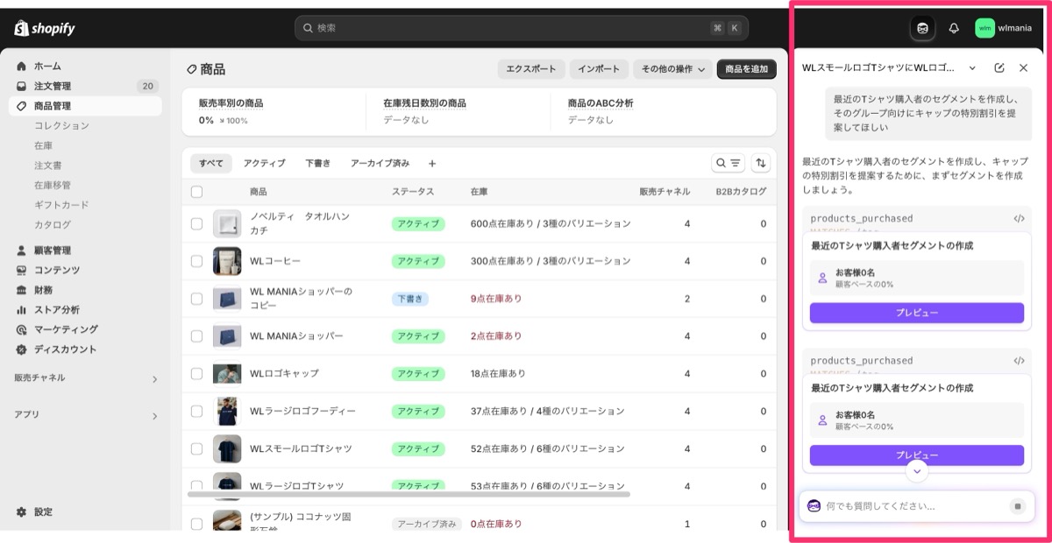Expand the アプリ section chevron

pyautogui.click(x=154, y=416)
